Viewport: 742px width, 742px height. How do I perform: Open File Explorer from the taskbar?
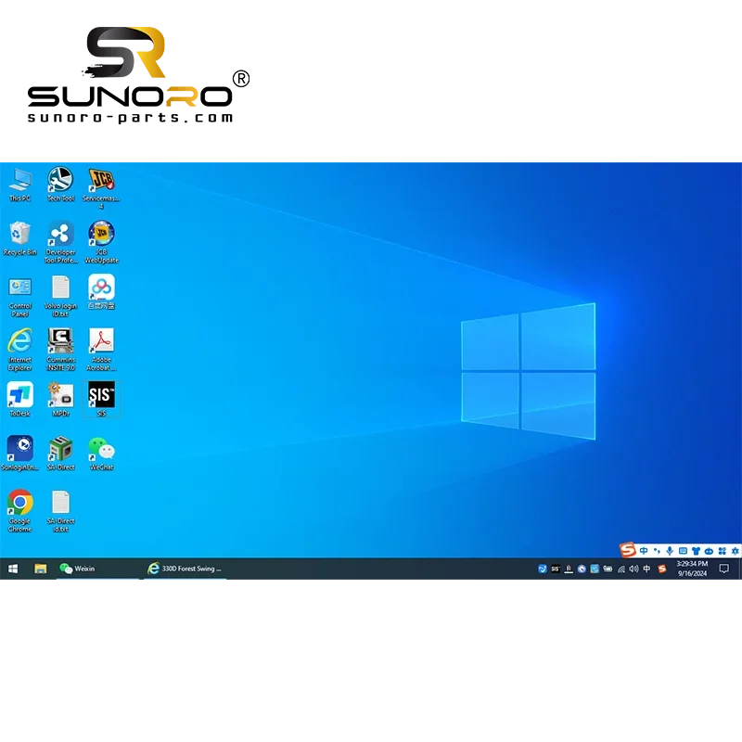[41, 569]
